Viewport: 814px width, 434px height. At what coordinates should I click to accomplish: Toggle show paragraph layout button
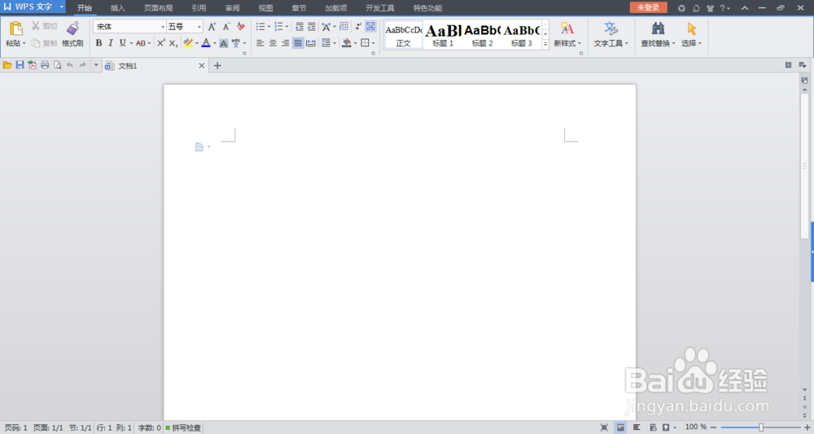pyautogui.click(x=370, y=27)
